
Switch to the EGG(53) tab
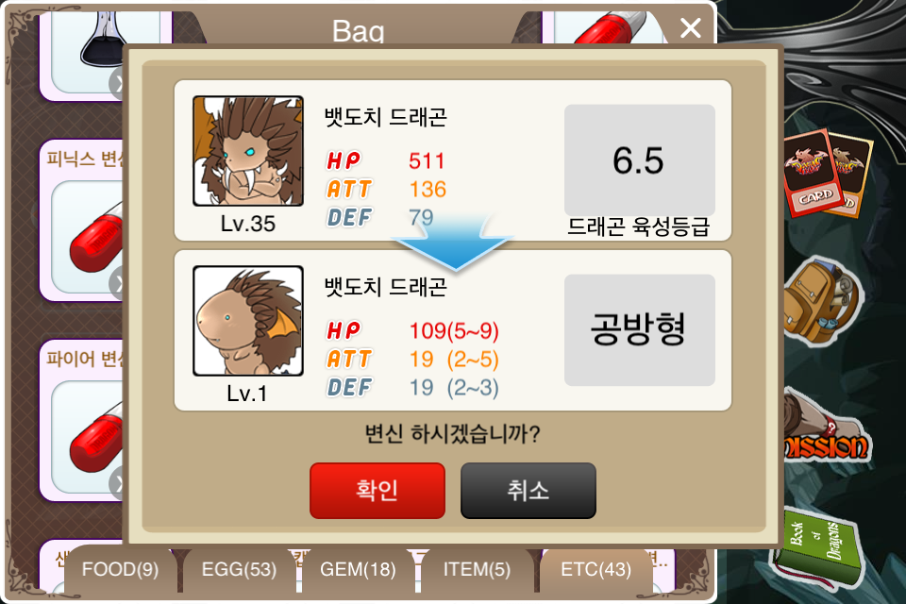tap(239, 570)
